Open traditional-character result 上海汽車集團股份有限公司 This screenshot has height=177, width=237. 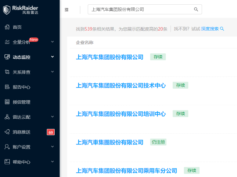tap(110, 142)
